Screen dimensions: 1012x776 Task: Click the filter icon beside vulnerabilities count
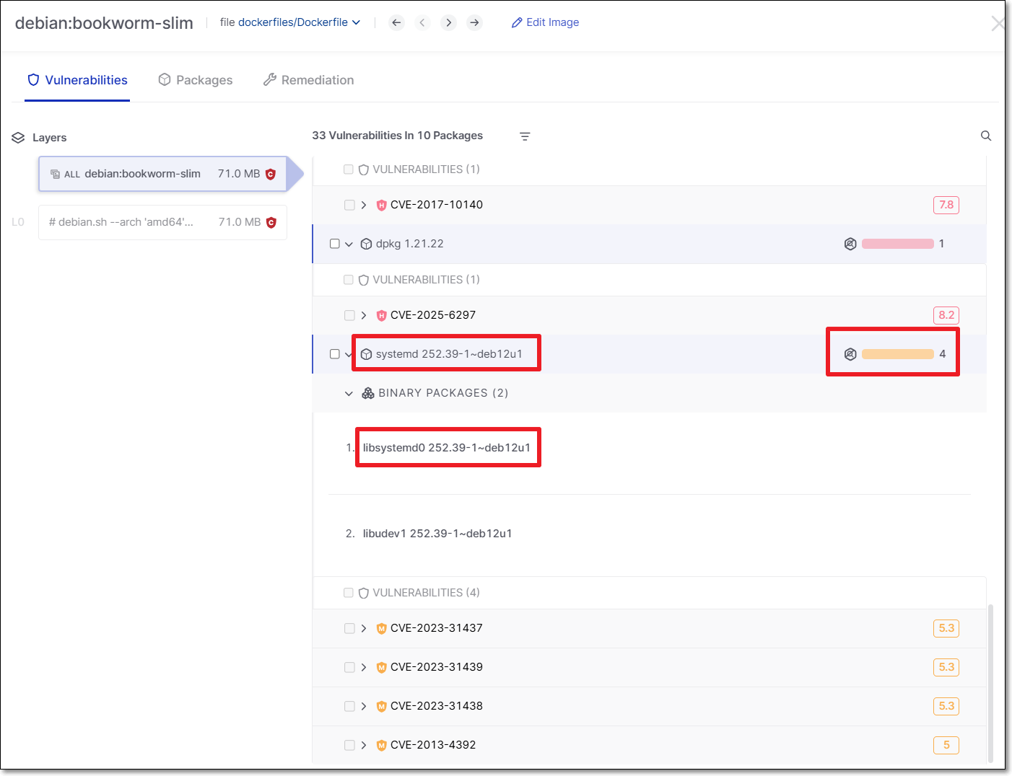tap(525, 136)
